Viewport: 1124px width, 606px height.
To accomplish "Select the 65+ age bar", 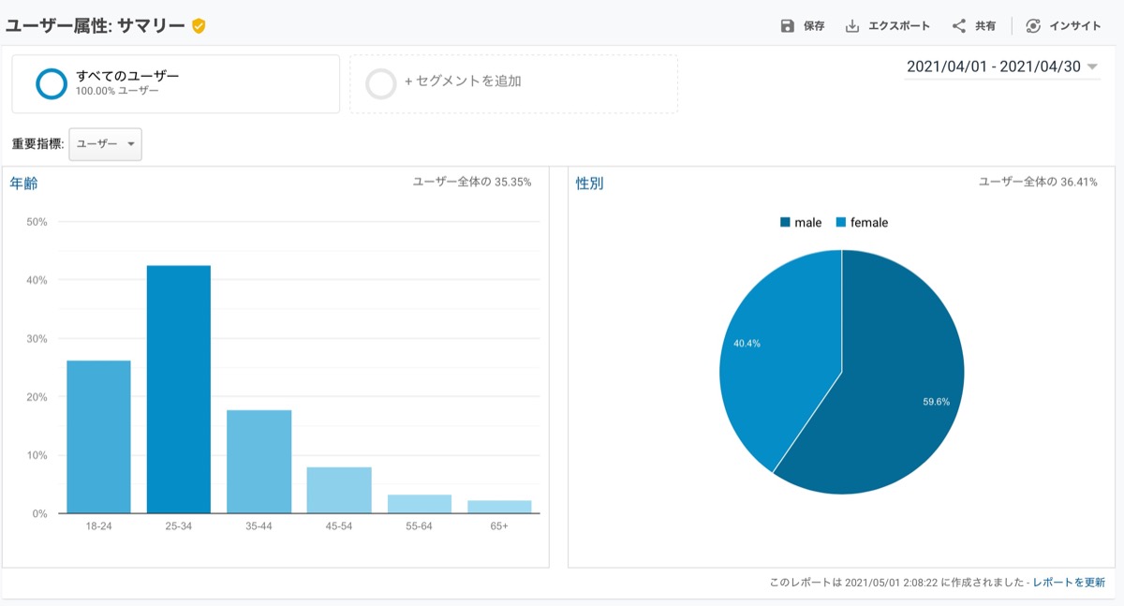I will [x=499, y=507].
